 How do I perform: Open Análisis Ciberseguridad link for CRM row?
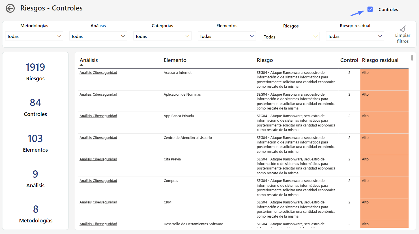tap(98, 202)
